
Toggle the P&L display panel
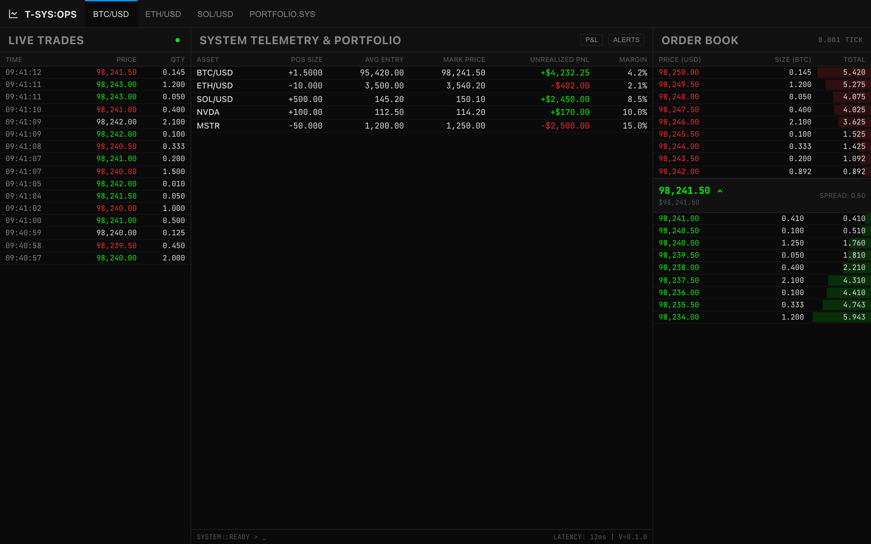(591, 39)
